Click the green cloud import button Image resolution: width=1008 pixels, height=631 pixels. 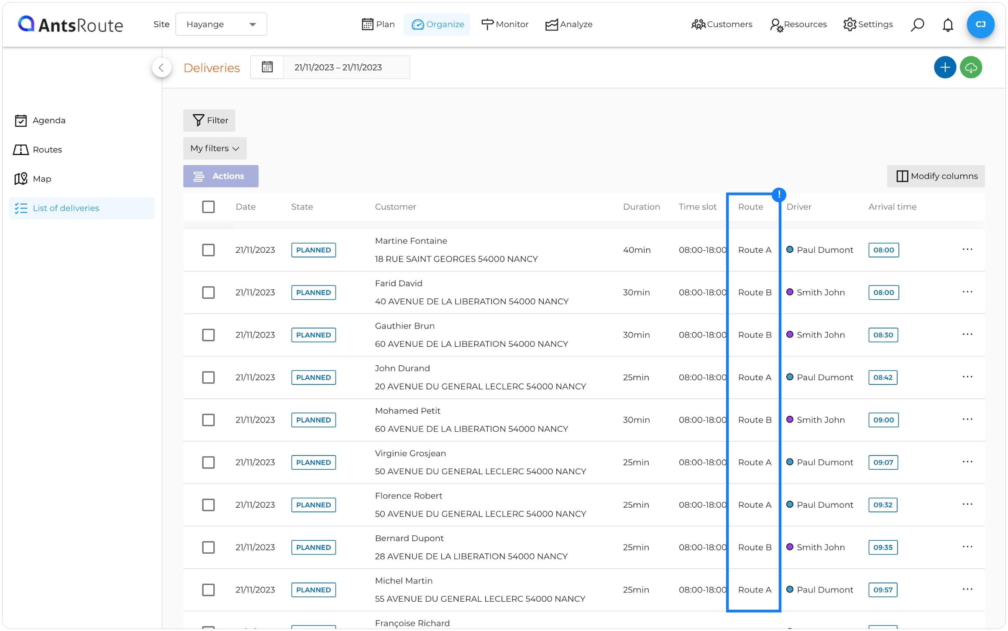[970, 67]
